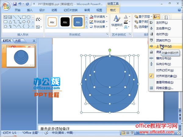Screen dimensions: 183x137
Task: Select the oval shape
Action: pyautogui.click(x=28, y=17)
